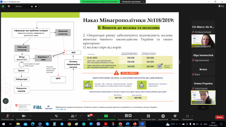This screenshot has width=226, height=127.
Task: Click ENG language indicator in tray
Action: [205, 124]
